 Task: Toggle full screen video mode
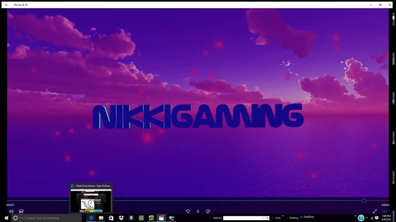(375, 211)
